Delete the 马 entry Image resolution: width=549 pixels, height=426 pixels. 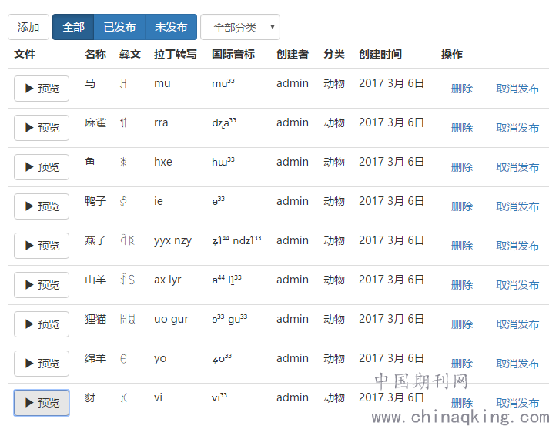click(462, 89)
